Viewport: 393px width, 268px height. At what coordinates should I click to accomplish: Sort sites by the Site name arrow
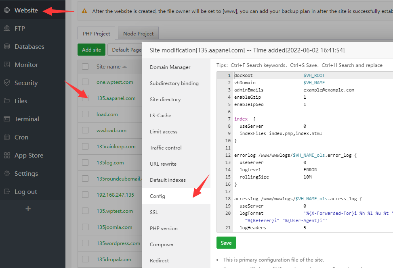coord(124,67)
